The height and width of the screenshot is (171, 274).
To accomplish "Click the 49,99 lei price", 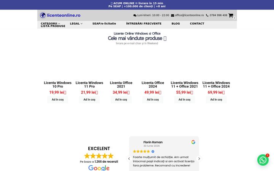I will pyautogui.click(x=153, y=92).
